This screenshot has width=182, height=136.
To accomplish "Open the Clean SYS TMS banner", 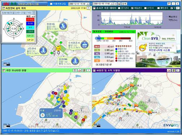I will pos(157,36).
